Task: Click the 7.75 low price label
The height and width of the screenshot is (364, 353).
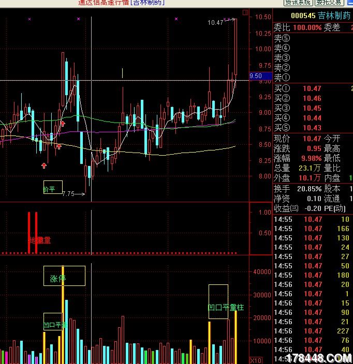Action: click(x=68, y=194)
